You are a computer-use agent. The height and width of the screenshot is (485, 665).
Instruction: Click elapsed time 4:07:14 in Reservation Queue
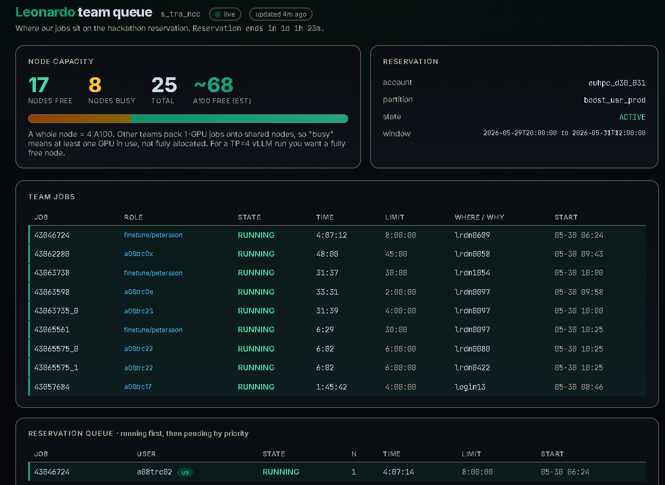pyautogui.click(x=398, y=472)
